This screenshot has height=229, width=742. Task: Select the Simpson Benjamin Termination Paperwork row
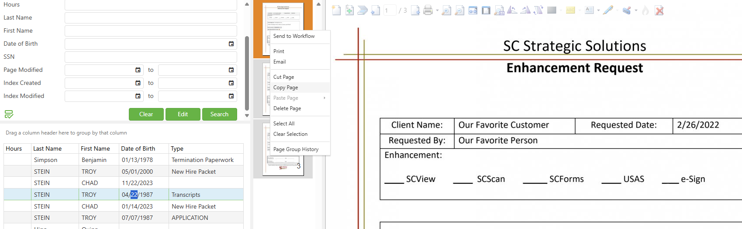click(x=124, y=160)
